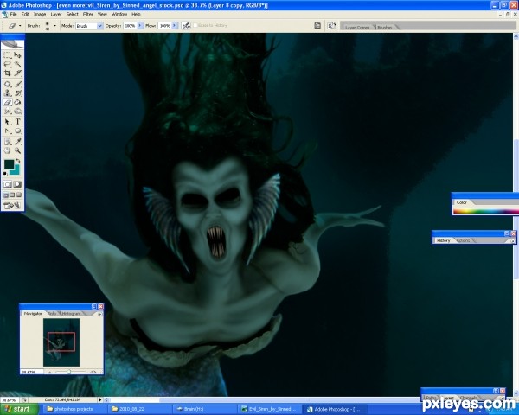Set the foreground color swatch
Image resolution: width=519 pixels, height=415 pixels.
point(9,164)
